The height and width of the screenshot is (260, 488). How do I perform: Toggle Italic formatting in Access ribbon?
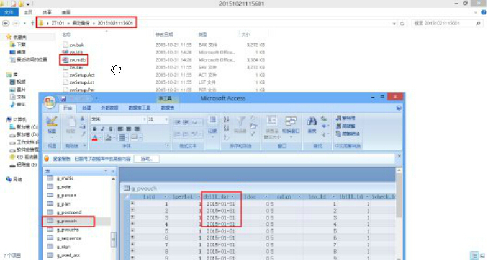(x=102, y=128)
